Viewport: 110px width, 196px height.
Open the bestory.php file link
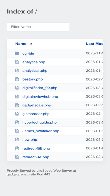tap(33, 79)
